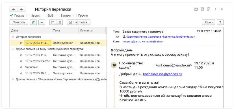Image resolution: width=234 pixels, height=110 pixels.
Task: Select row dated 19.12.2023 9:43:55
Action: tap(58, 61)
